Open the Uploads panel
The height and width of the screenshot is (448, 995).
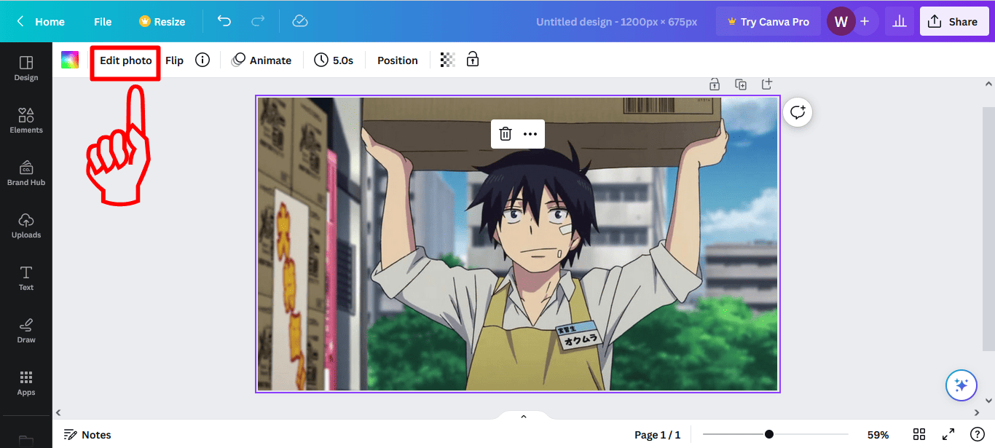pyautogui.click(x=26, y=225)
